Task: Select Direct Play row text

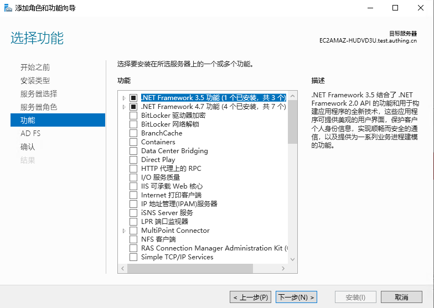Action: 158,160
